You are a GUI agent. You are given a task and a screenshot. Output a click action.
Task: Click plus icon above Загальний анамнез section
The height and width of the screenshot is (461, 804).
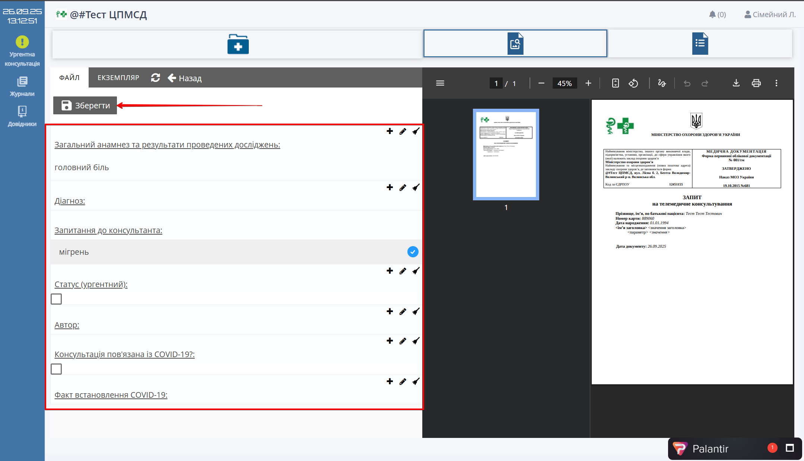(x=390, y=131)
